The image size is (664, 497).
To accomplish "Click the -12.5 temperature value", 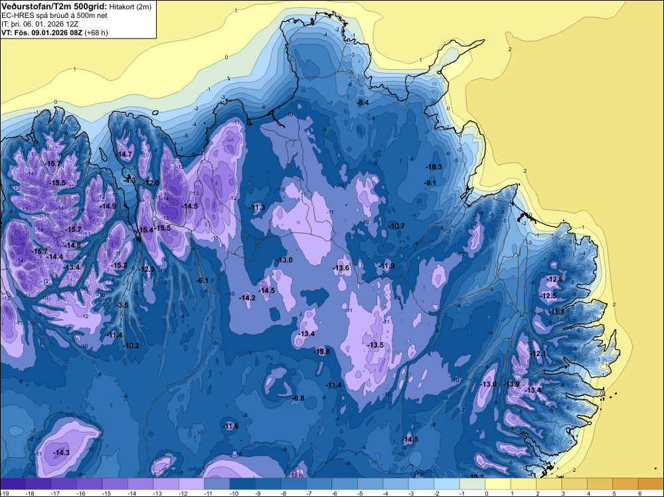I will pos(548,296).
